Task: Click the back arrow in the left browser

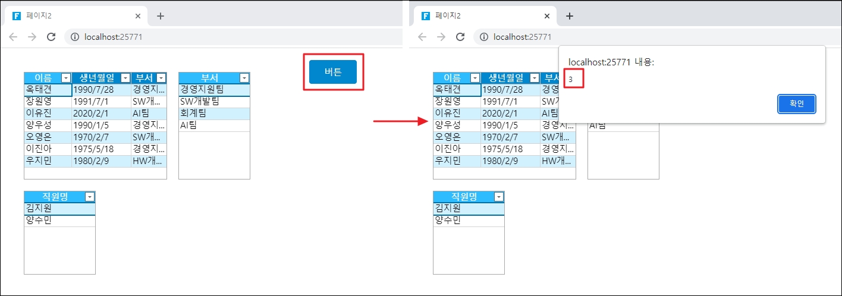Action: tap(13, 37)
